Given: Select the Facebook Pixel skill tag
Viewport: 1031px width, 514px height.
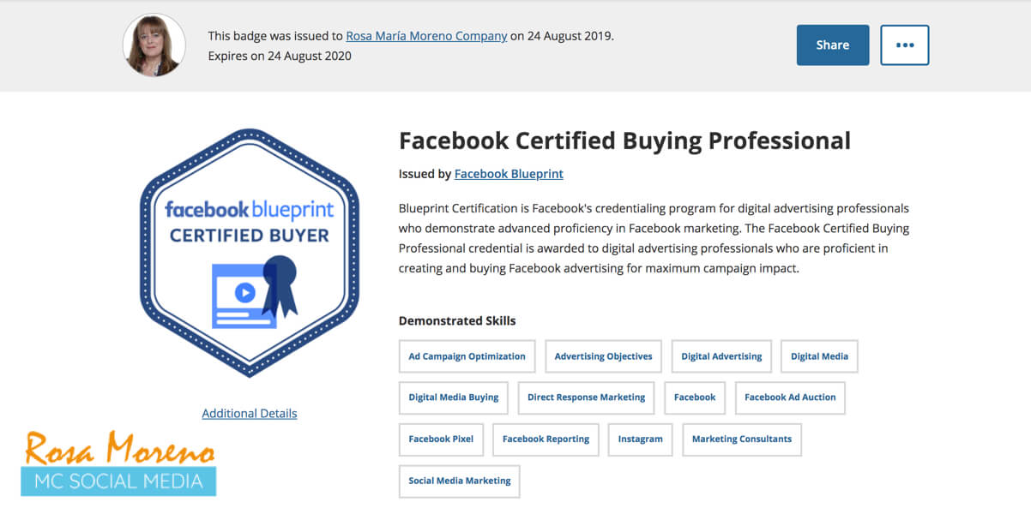Looking at the screenshot, I should (x=441, y=439).
